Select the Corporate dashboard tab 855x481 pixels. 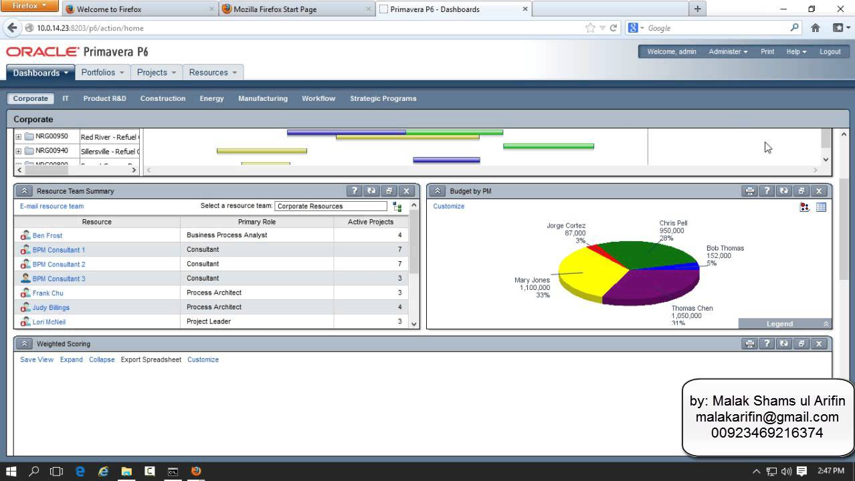tap(31, 98)
